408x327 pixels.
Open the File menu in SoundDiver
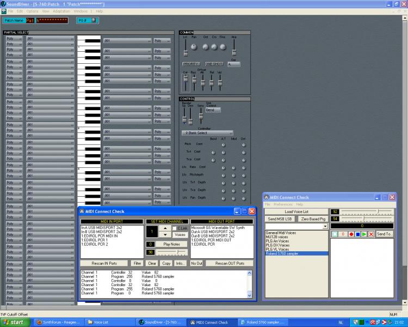click(10, 11)
